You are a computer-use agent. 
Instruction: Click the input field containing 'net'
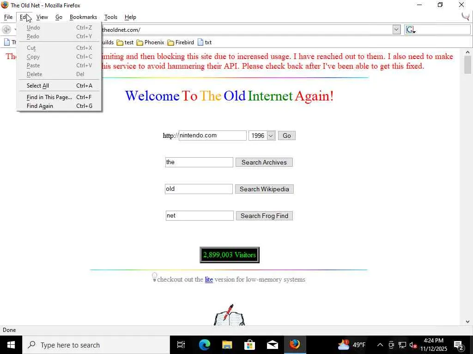click(200, 216)
